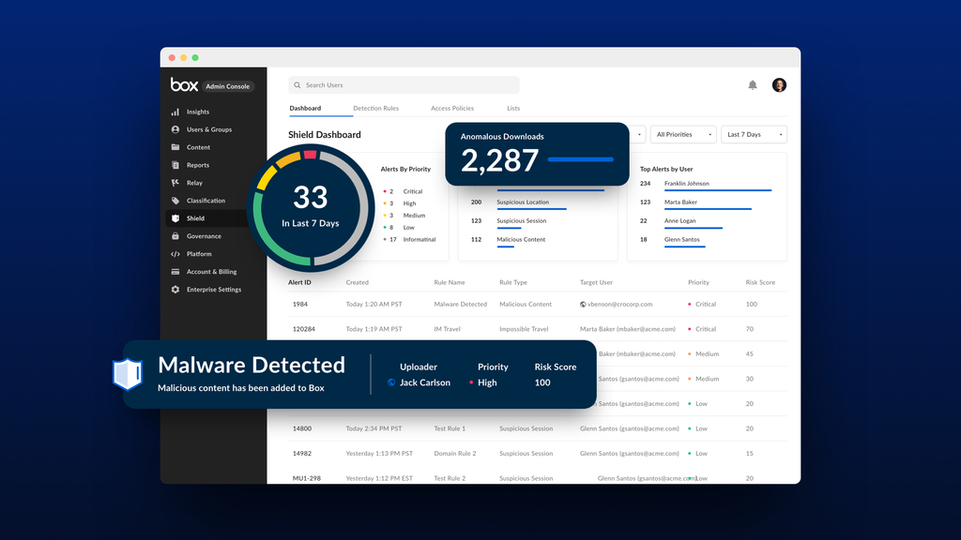Select alert ID MU1-298
The image size is (961, 540).
307,478
